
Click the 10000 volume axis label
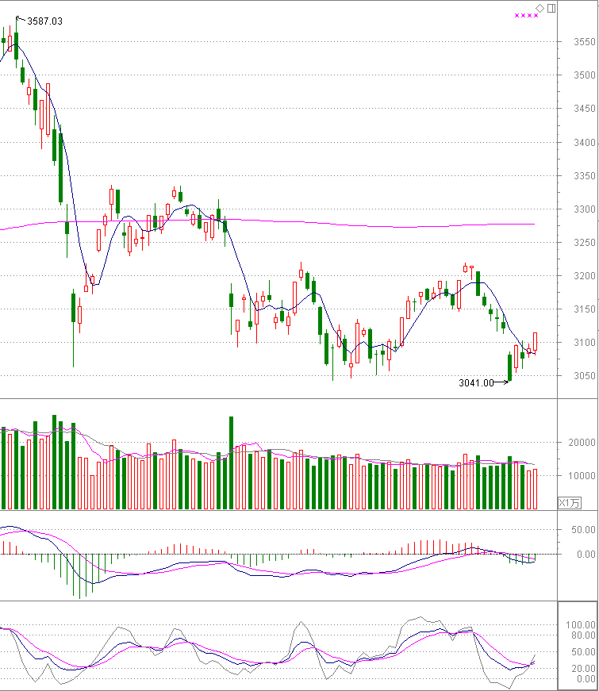point(583,476)
